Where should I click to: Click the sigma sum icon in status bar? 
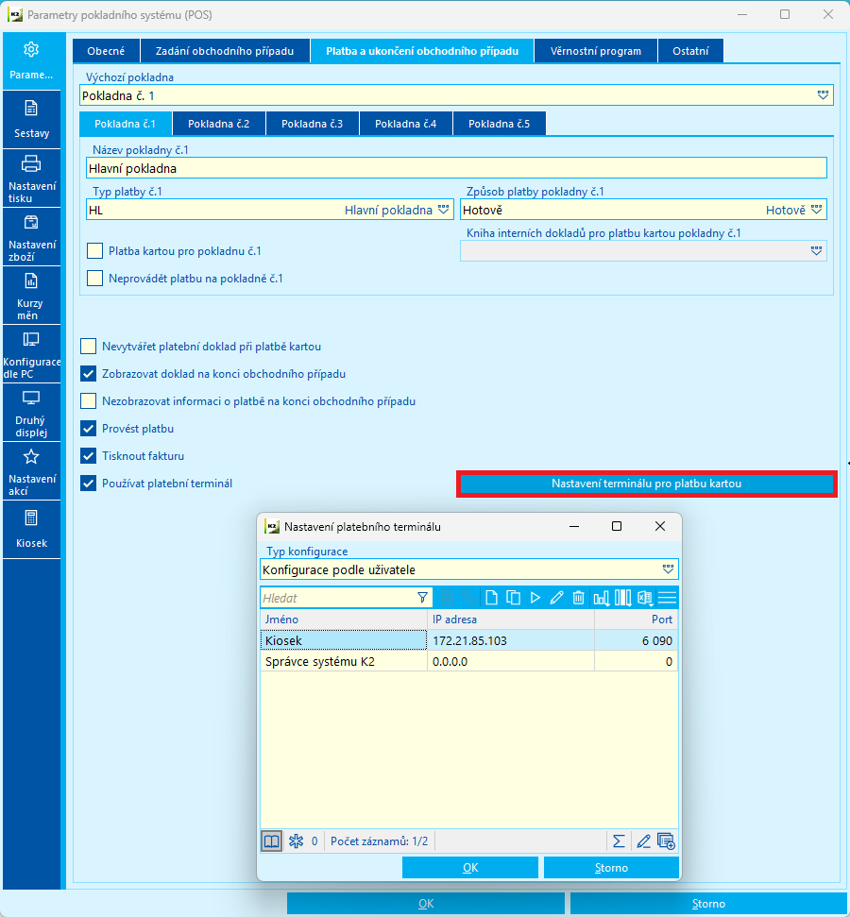click(x=619, y=841)
